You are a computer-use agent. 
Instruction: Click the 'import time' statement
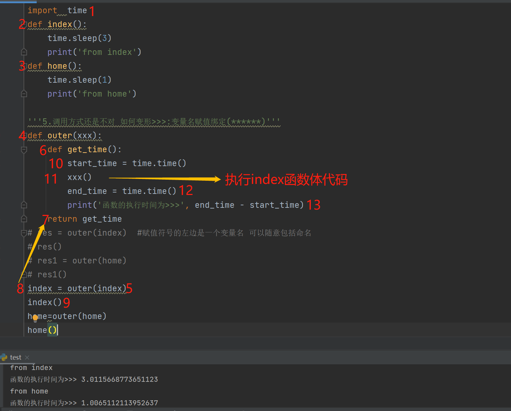pos(57,11)
